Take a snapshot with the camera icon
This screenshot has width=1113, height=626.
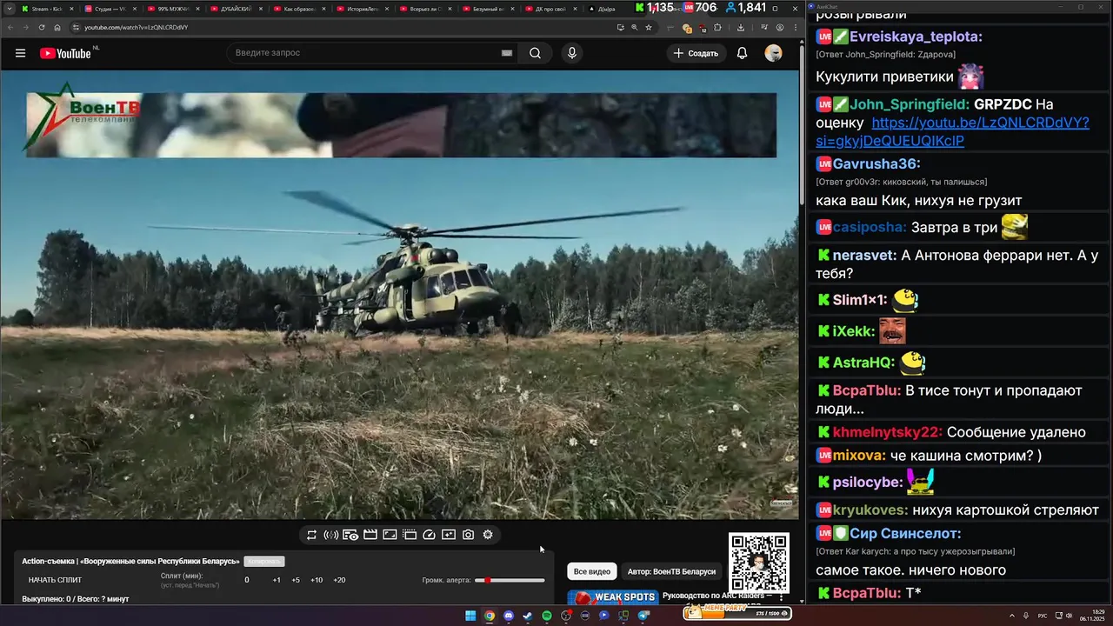click(468, 535)
